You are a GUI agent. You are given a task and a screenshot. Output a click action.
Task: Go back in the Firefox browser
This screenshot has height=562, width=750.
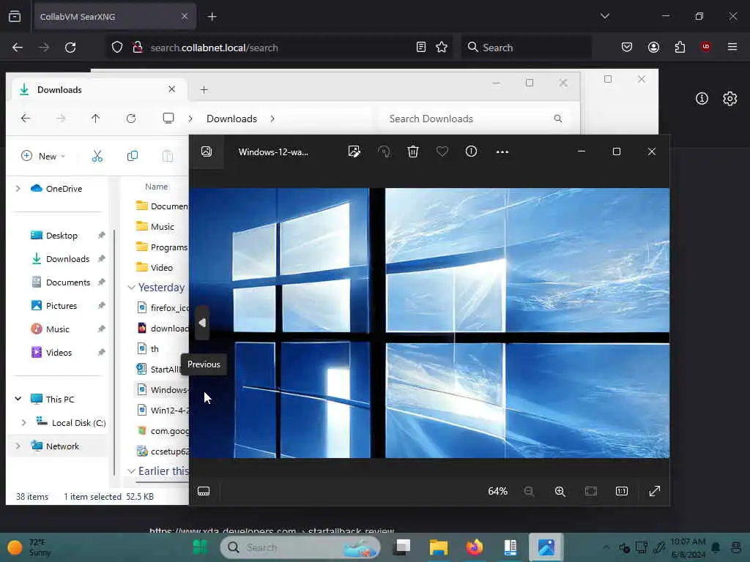click(18, 48)
